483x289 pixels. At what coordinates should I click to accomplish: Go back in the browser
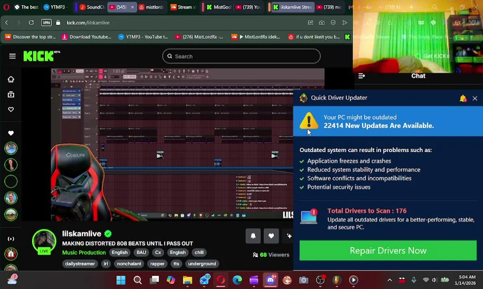point(6,23)
